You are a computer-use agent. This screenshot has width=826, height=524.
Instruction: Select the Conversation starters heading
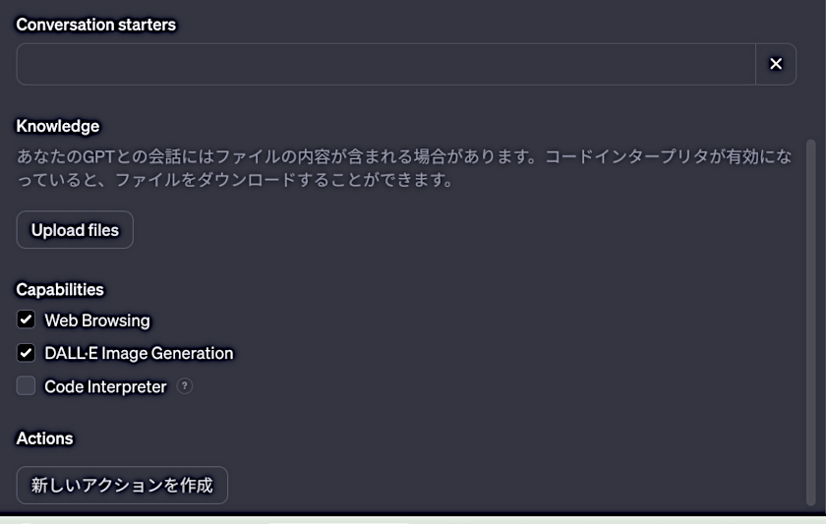(x=96, y=25)
